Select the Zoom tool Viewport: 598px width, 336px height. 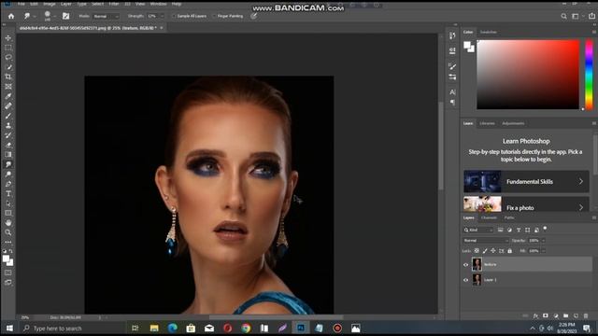[8, 232]
